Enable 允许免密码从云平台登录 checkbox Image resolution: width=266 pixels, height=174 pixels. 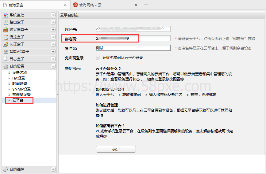click(x=98, y=58)
